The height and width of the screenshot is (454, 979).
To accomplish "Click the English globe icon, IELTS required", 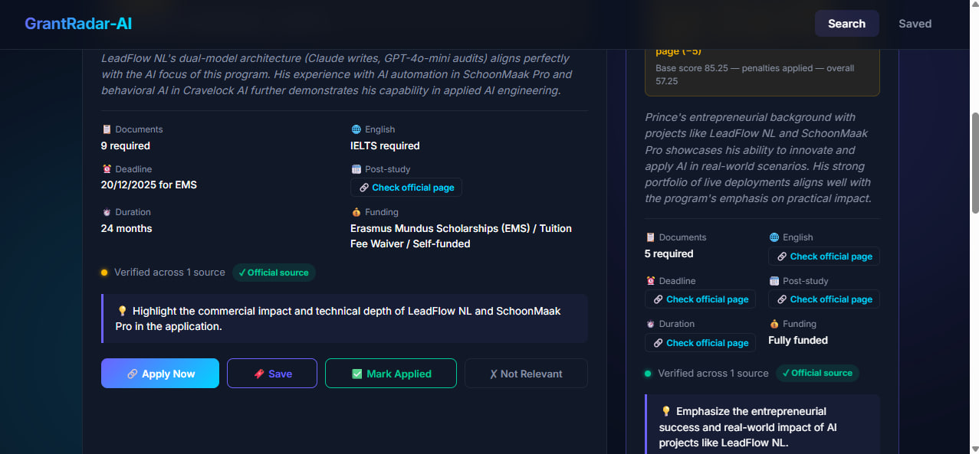I will pos(356,129).
